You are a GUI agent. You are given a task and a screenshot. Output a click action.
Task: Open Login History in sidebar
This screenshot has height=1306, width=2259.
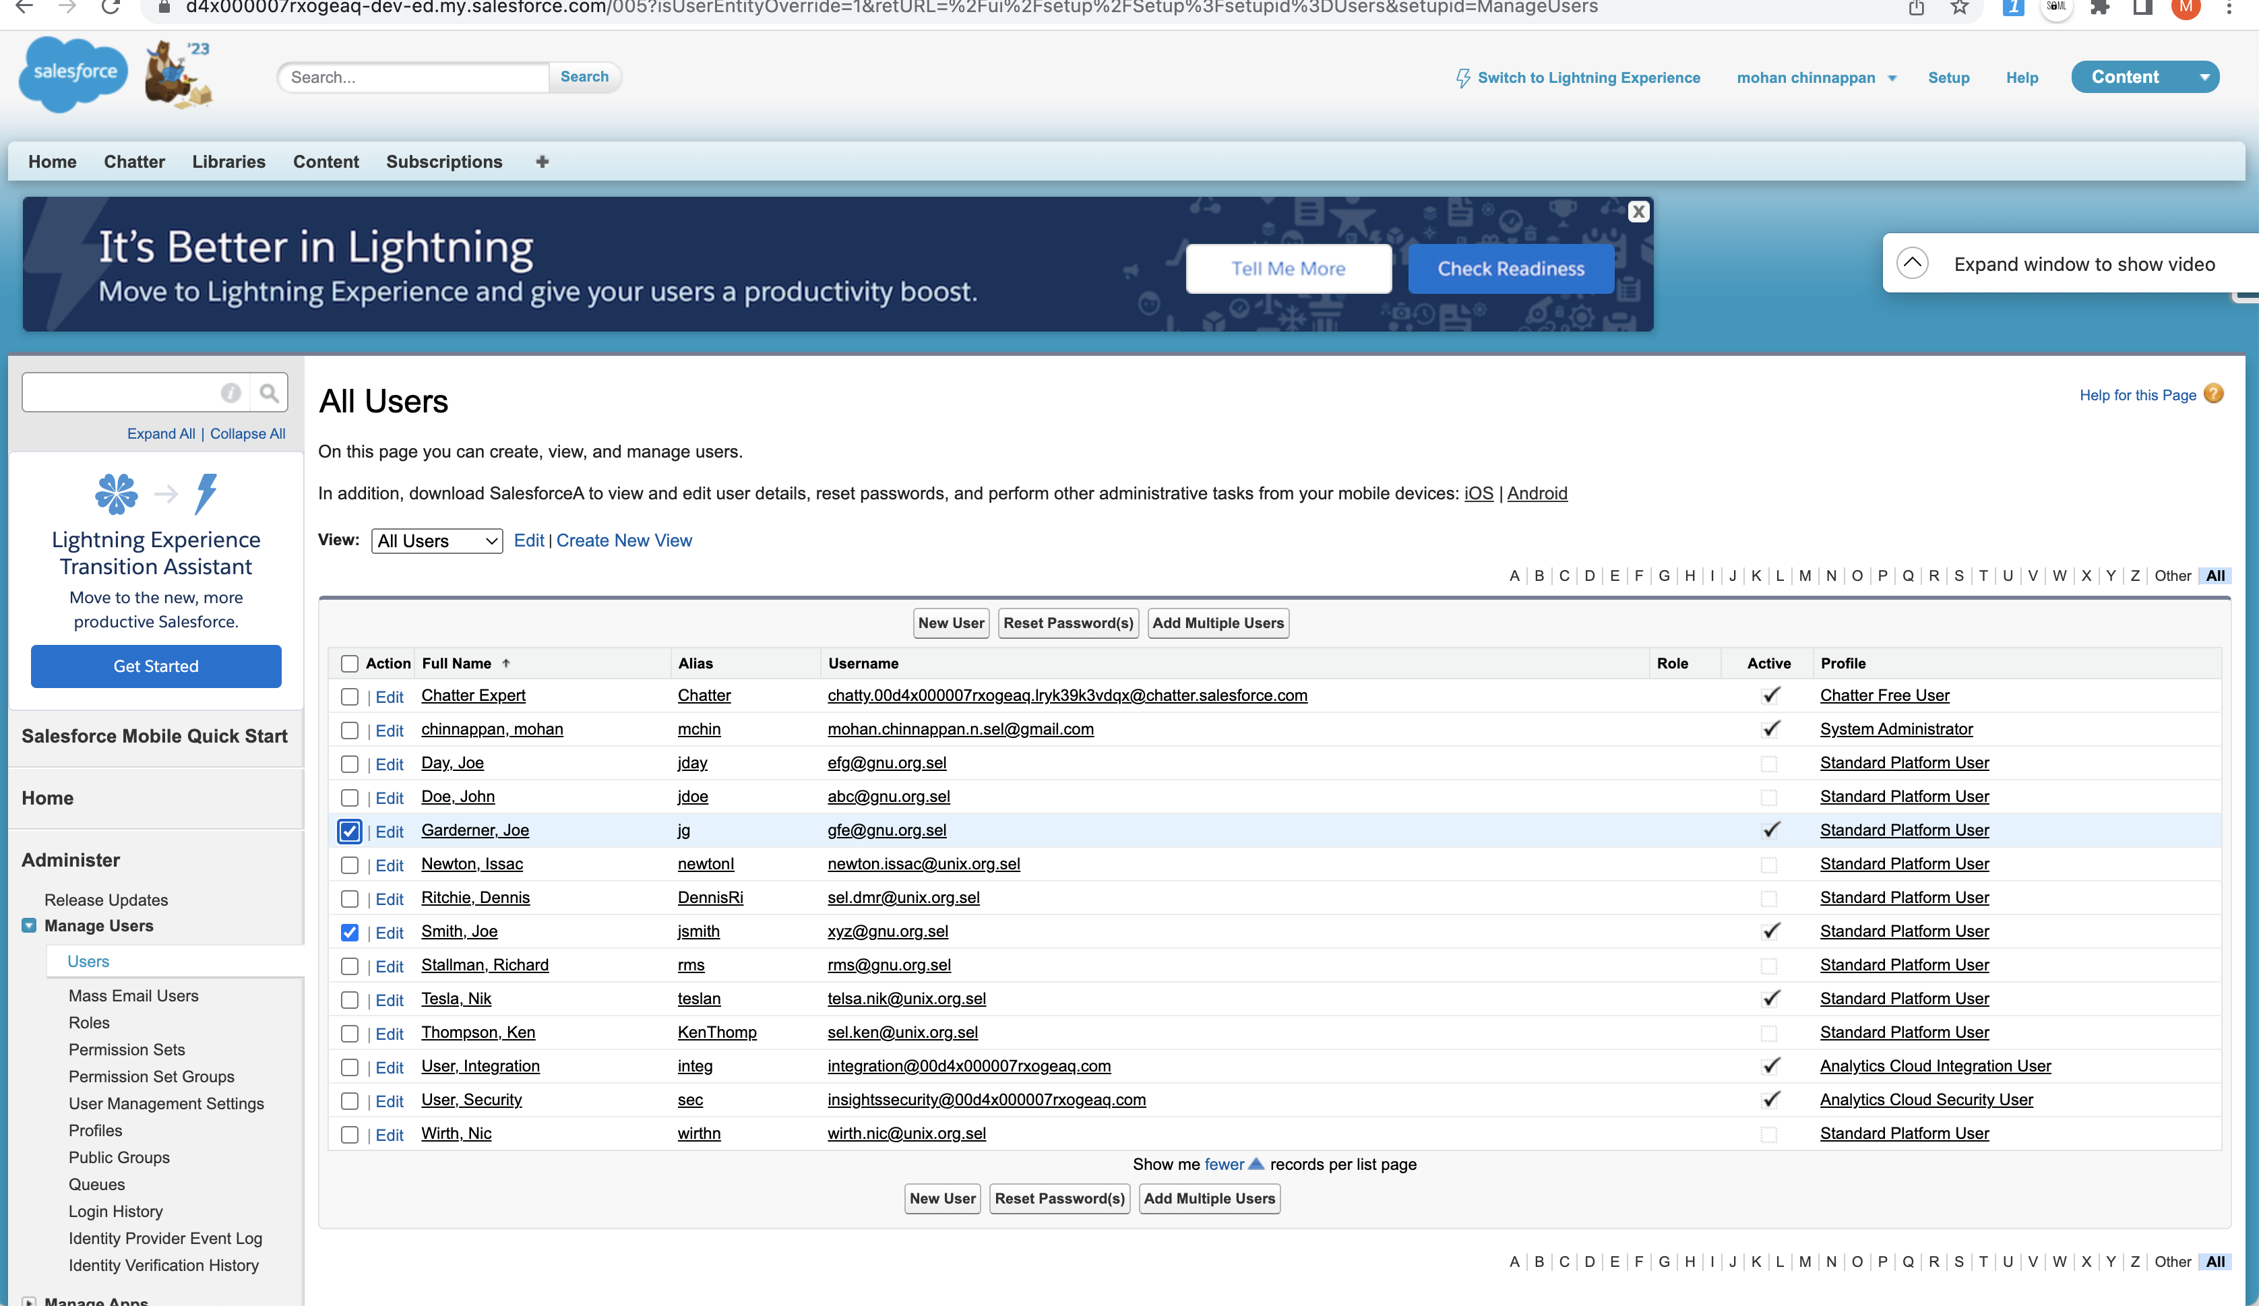click(116, 1210)
